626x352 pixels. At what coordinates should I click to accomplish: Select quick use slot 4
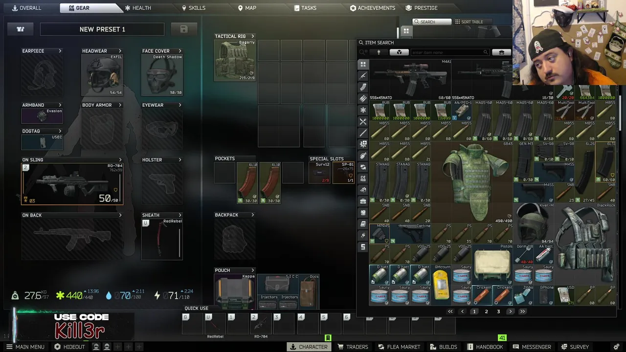pos(307,324)
